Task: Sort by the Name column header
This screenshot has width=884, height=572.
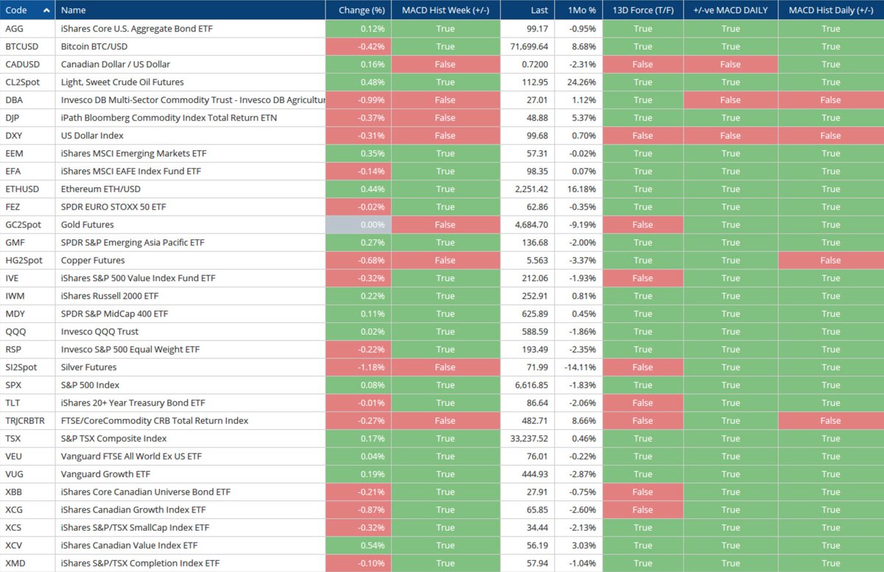Action: pyautogui.click(x=190, y=10)
